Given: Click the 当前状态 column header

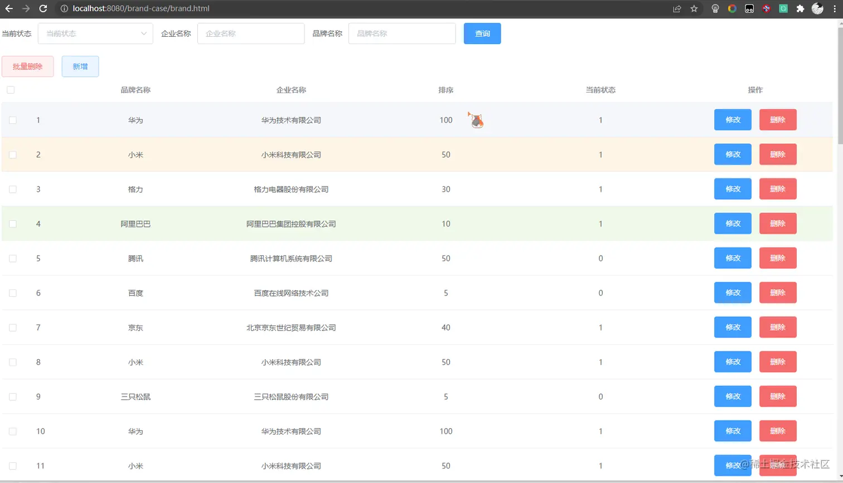Looking at the screenshot, I should pyautogui.click(x=600, y=90).
